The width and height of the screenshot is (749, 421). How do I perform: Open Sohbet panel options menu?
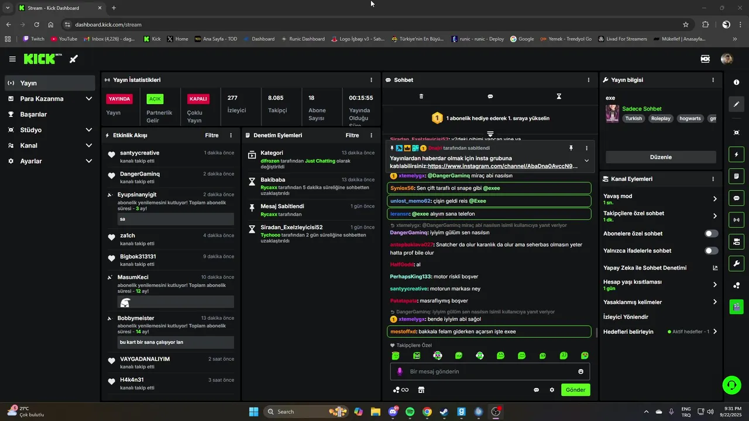point(589,80)
